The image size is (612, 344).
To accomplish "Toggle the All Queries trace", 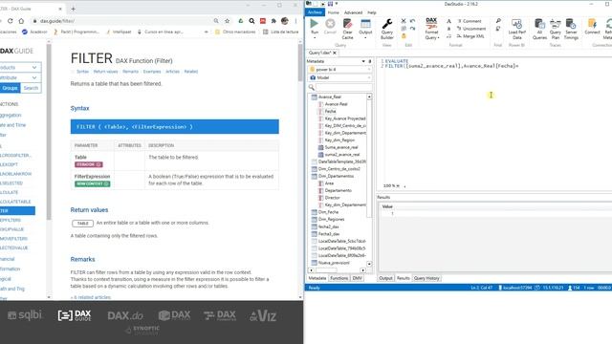I will point(539,29).
